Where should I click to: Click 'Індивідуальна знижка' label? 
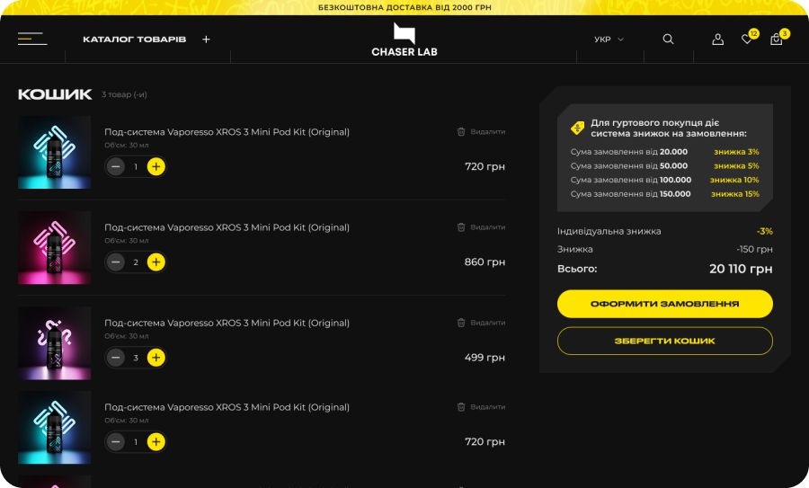[609, 231]
